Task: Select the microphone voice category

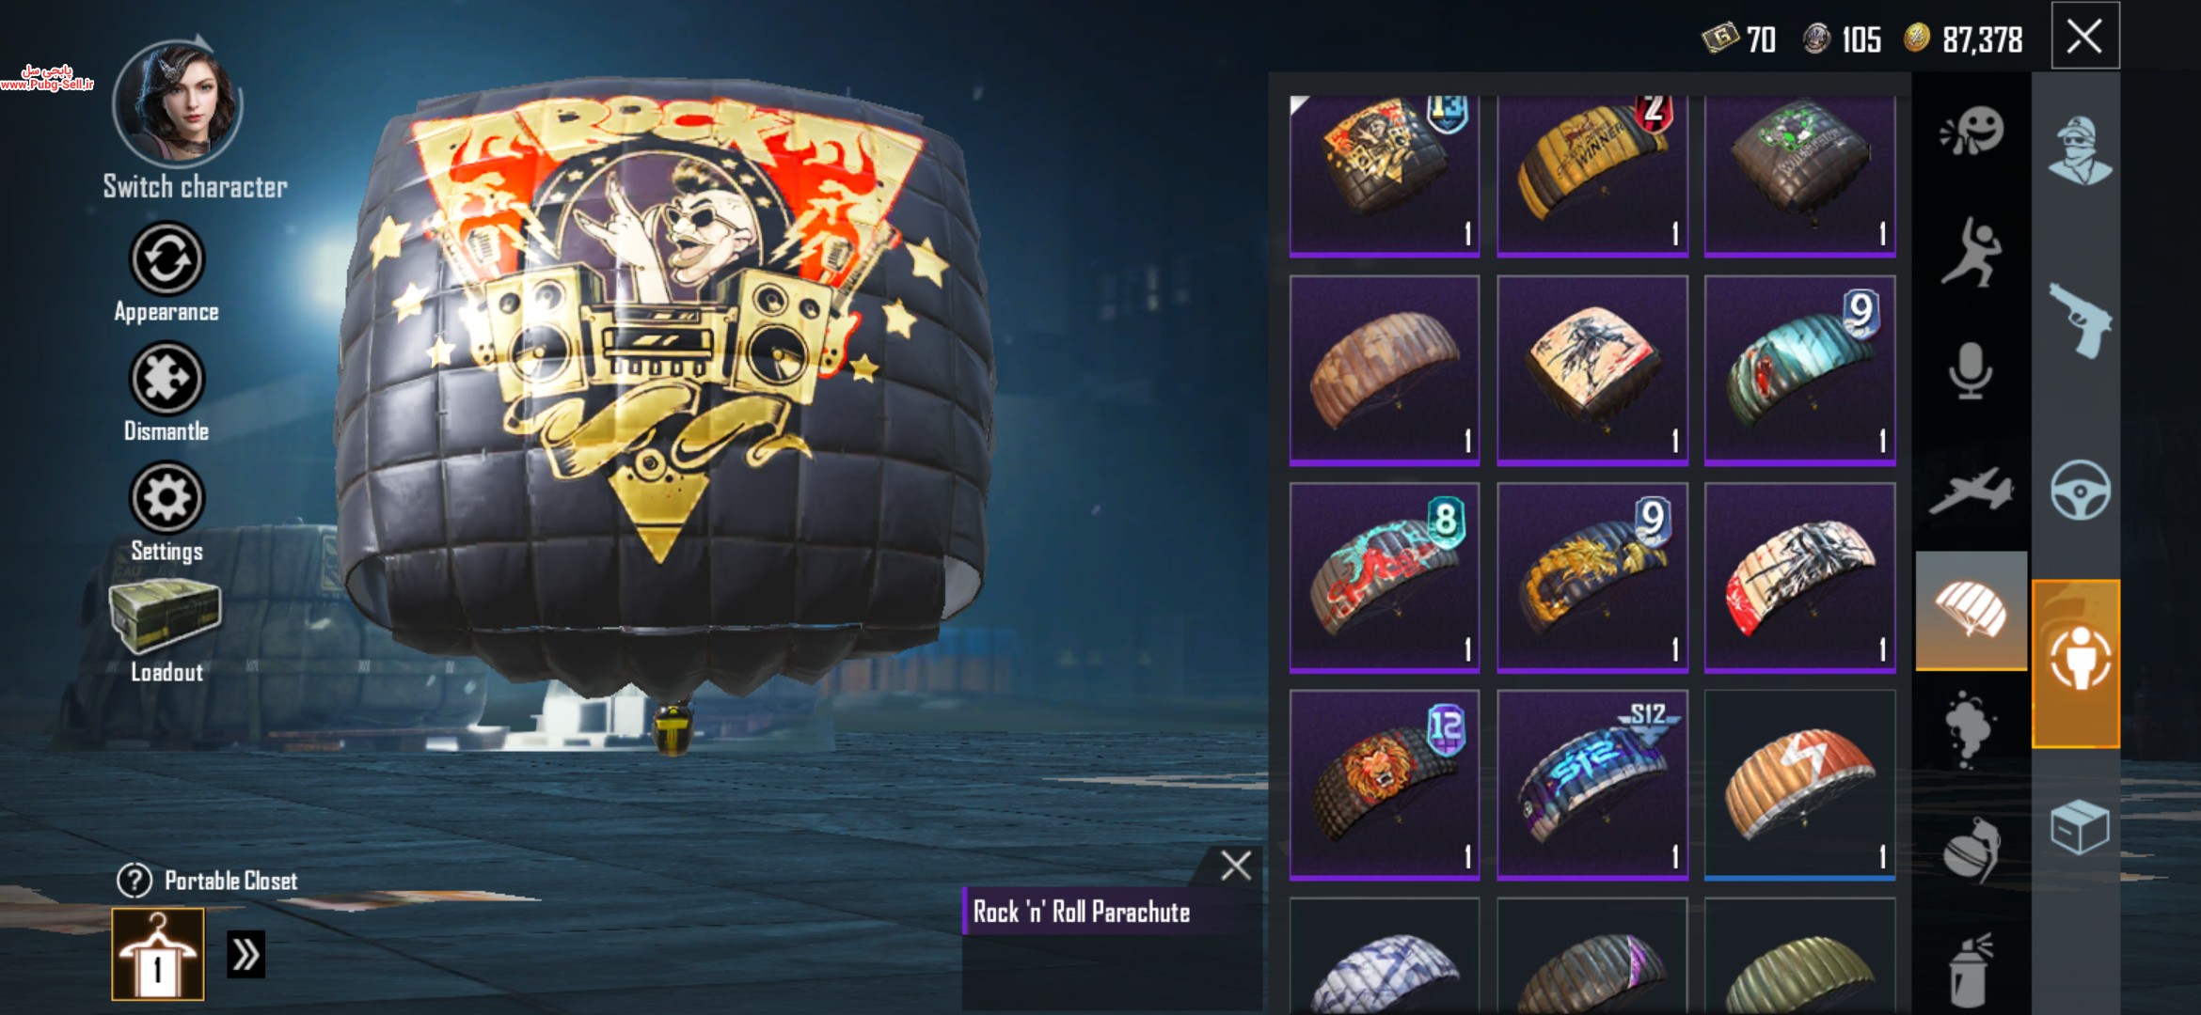Action: click(1971, 370)
